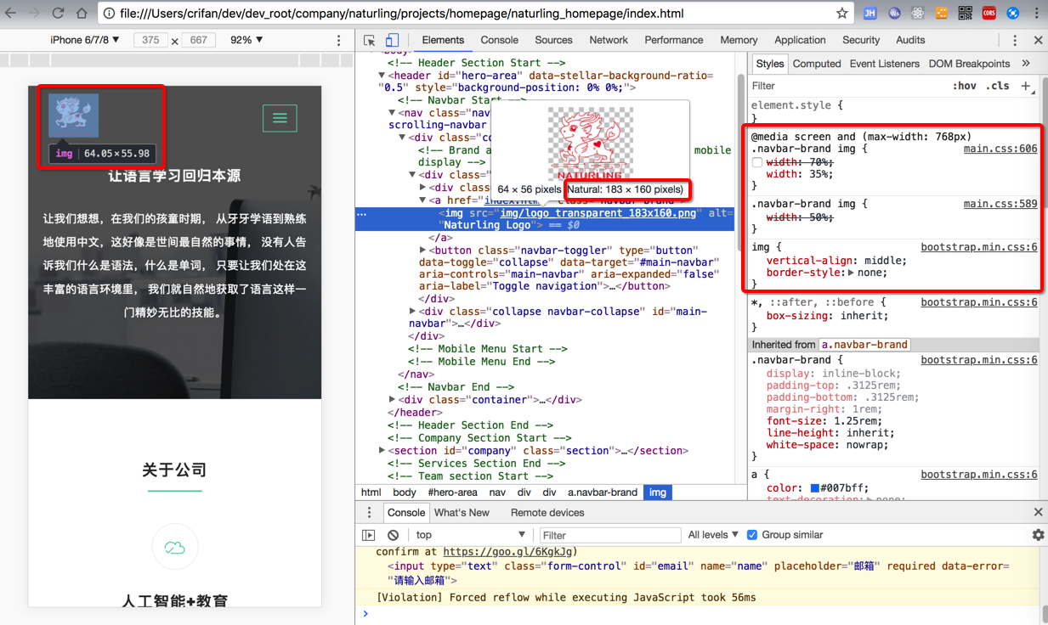Open device toolbar more options menu
This screenshot has width=1048, height=625.
(x=338, y=40)
